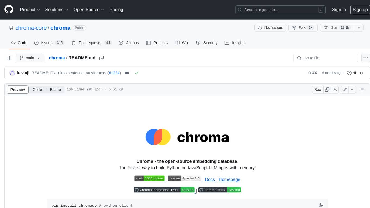Screen dimensions: 370x208
Task: Copy the pip install code block
Action: [x=321, y=205]
